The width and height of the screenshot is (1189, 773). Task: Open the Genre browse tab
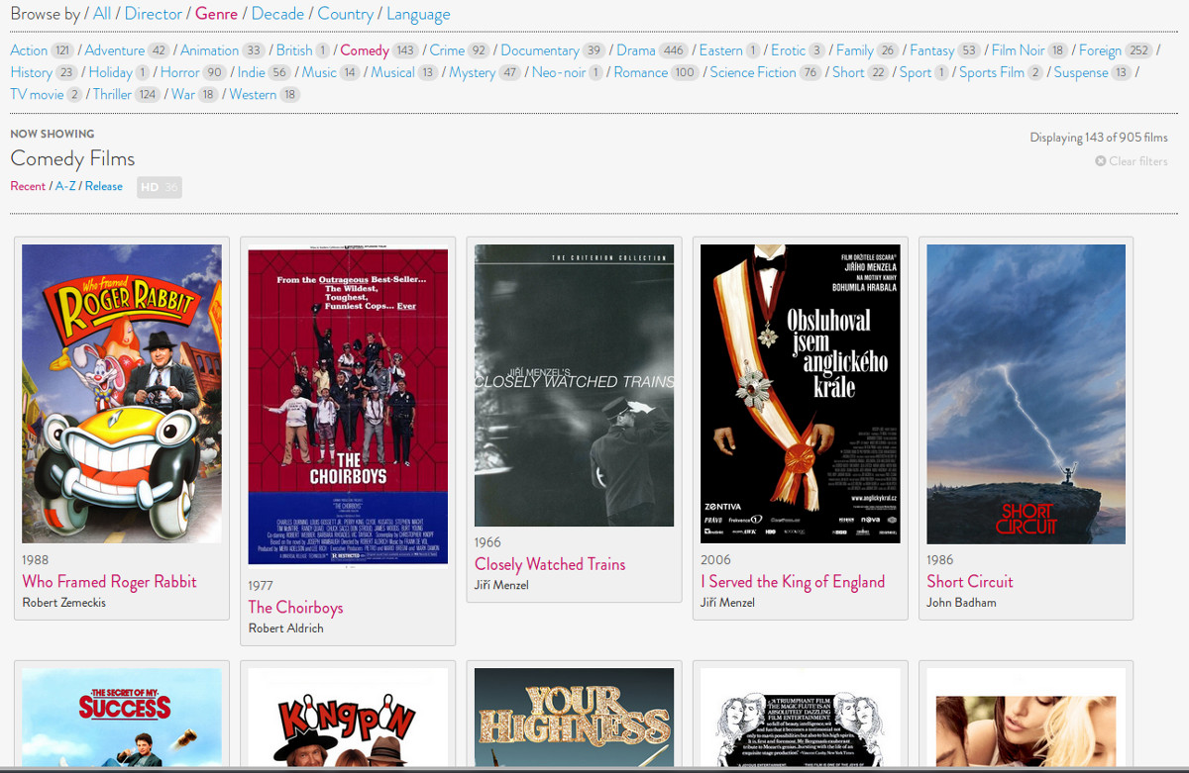216,14
